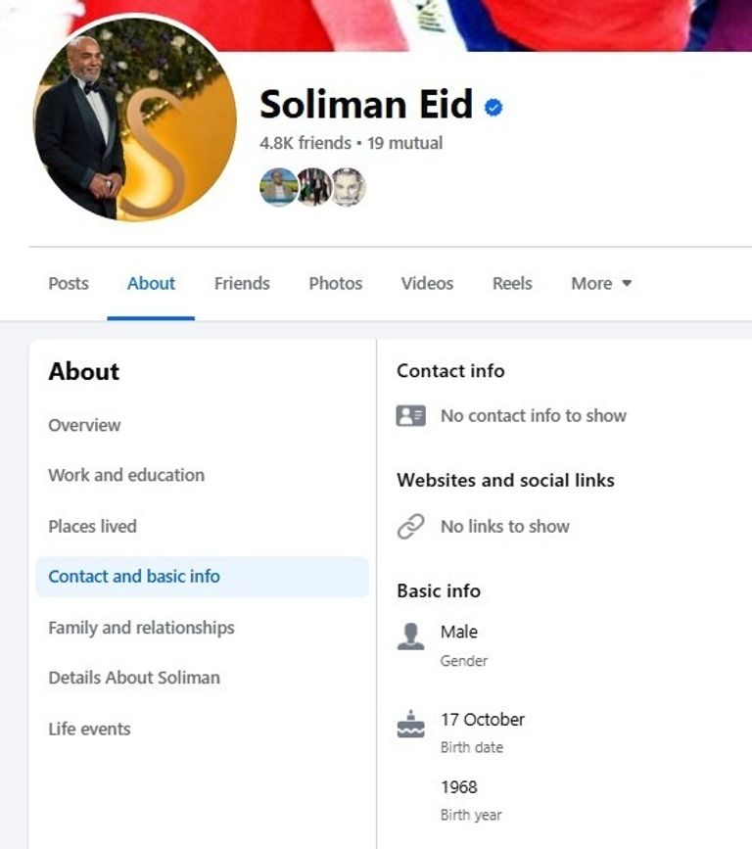Select Work and education section
The width and height of the screenshot is (752, 849).
click(x=126, y=475)
